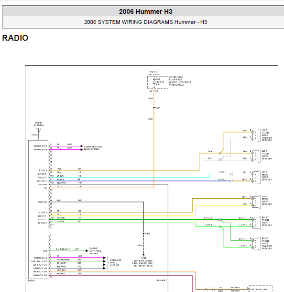The image size is (284, 292).
Task: Click the G102 ground symbol
Action: 143,255
